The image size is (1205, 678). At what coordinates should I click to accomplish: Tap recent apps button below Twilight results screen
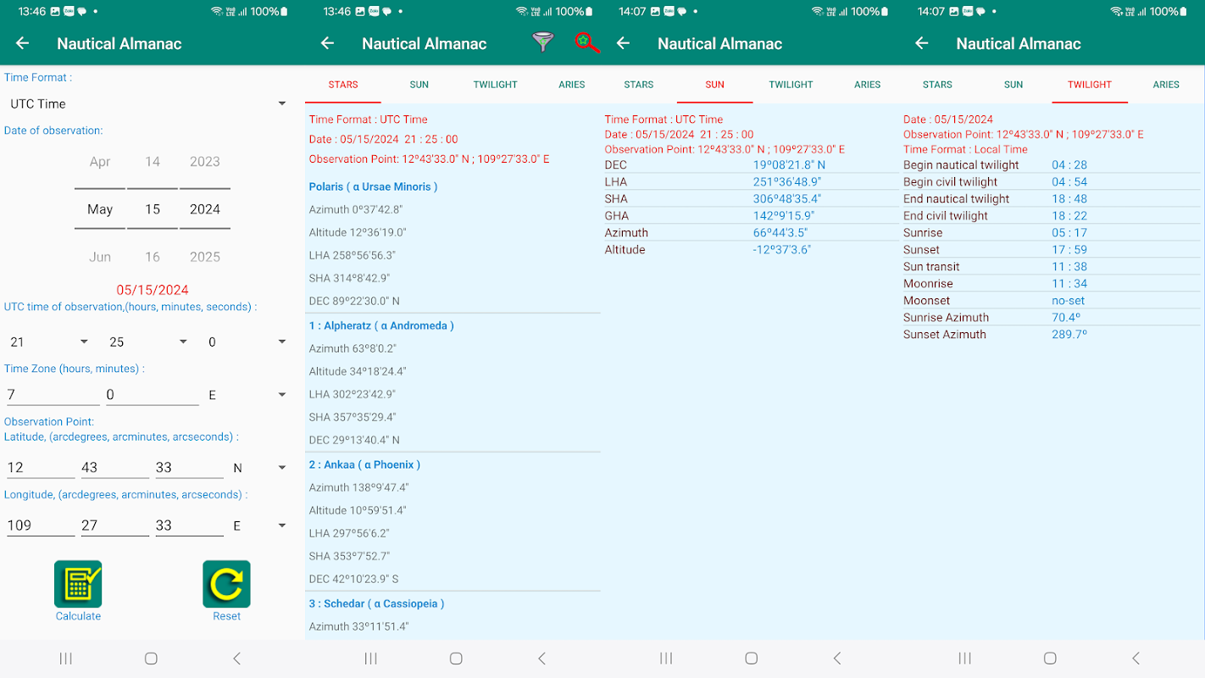964,659
